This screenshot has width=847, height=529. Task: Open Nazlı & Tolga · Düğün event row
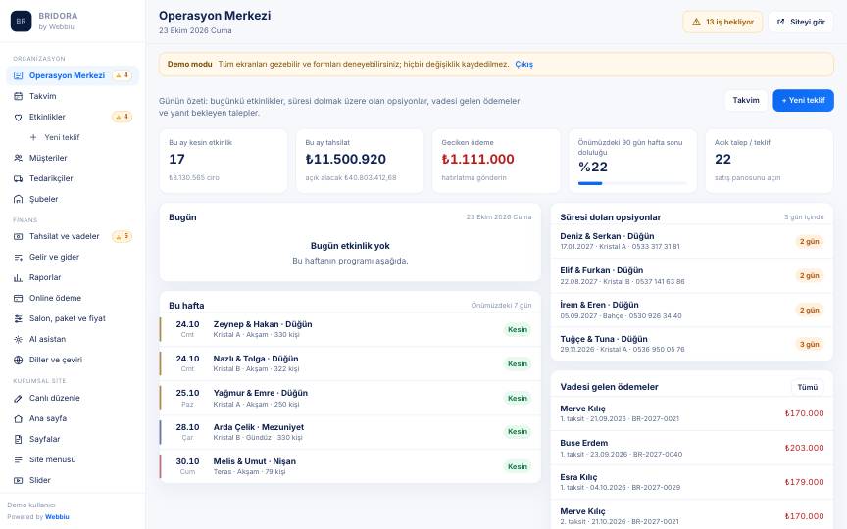coord(350,363)
